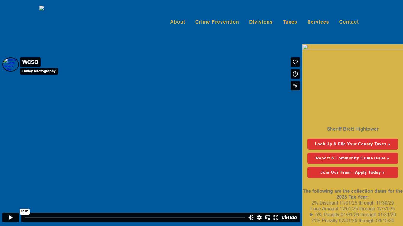Expand the Divisions menu
The width and height of the screenshot is (403, 226).
point(261,22)
